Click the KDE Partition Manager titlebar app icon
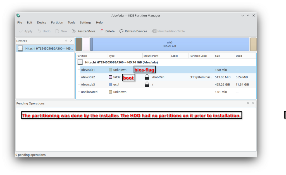The height and width of the screenshot is (175, 286). (18, 16)
